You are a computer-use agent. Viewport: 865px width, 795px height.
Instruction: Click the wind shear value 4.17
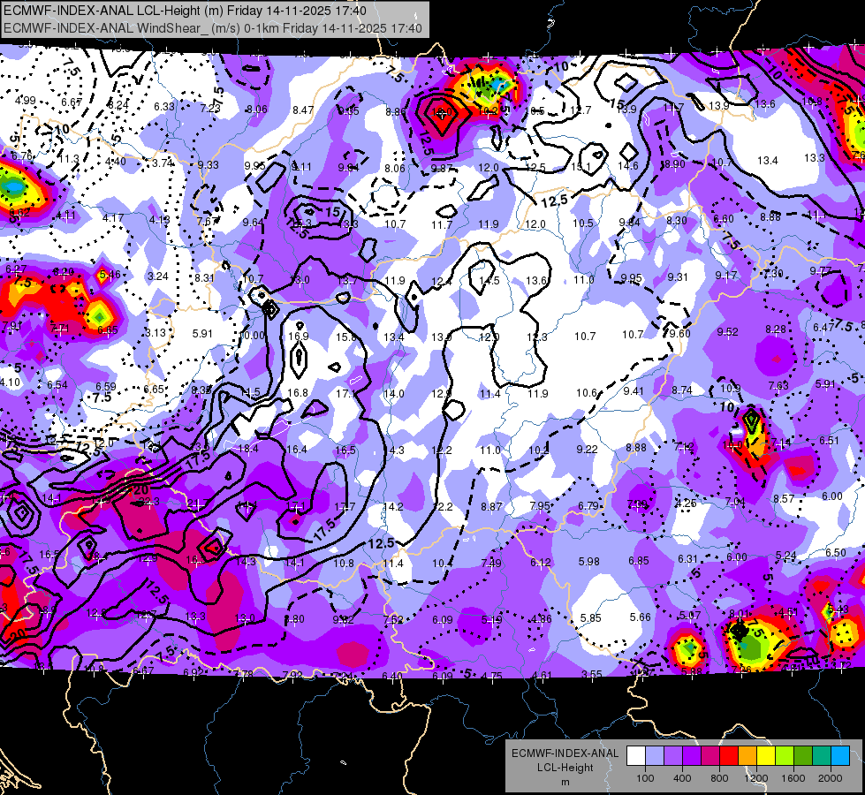[x=113, y=218]
